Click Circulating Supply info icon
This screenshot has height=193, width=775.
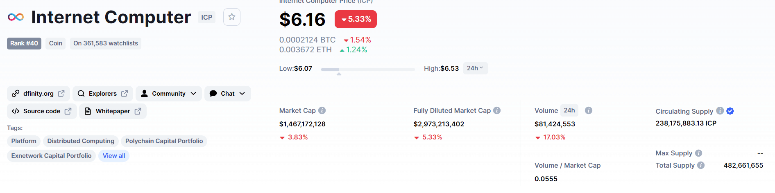coord(720,111)
